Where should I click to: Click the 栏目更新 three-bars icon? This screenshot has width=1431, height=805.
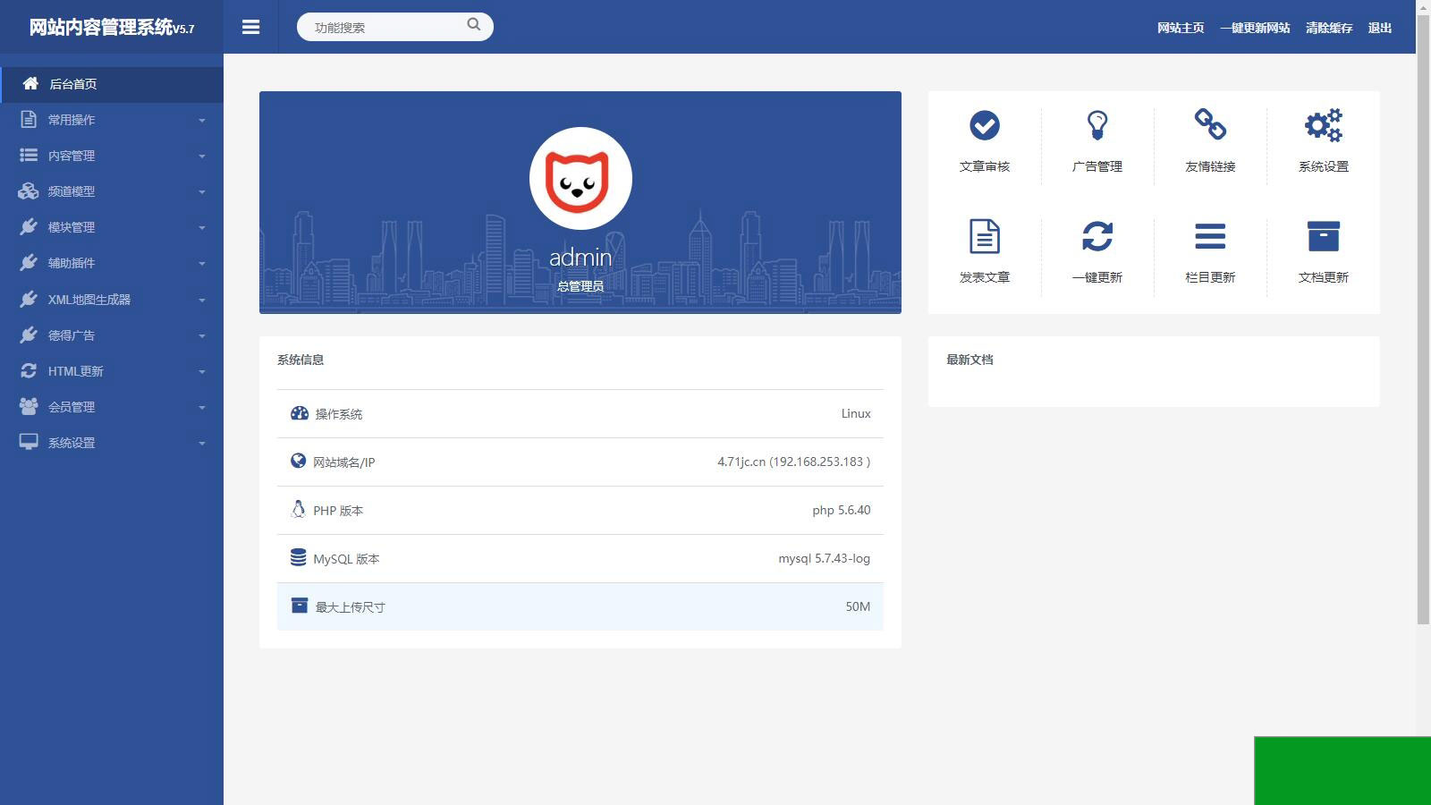click(x=1210, y=236)
